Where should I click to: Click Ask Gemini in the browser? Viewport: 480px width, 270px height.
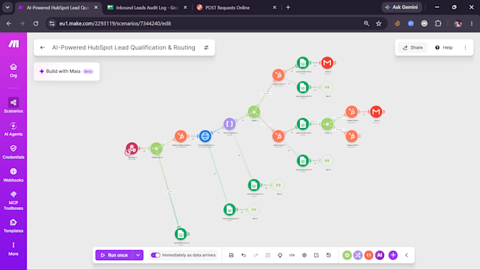(402, 7)
